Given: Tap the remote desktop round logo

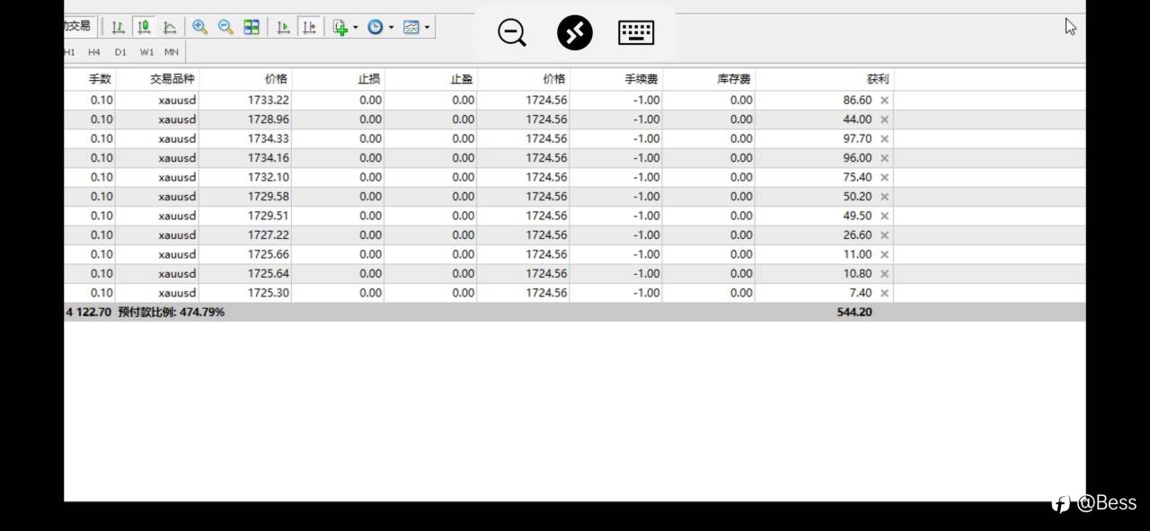Looking at the screenshot, I should click(575, 33).
